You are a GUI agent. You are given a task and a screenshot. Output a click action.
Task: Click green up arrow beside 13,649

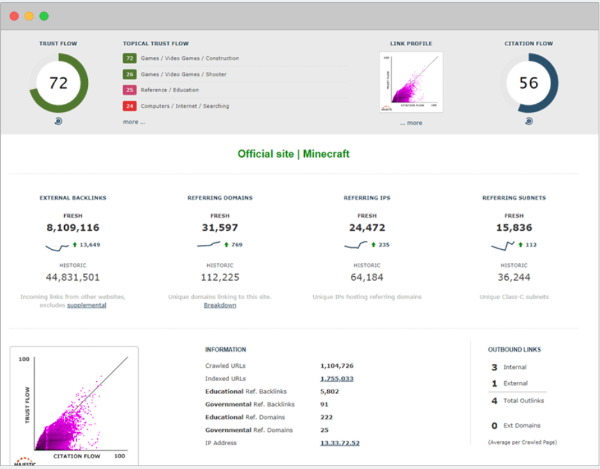pyautogui.click(x=74, y=245)
